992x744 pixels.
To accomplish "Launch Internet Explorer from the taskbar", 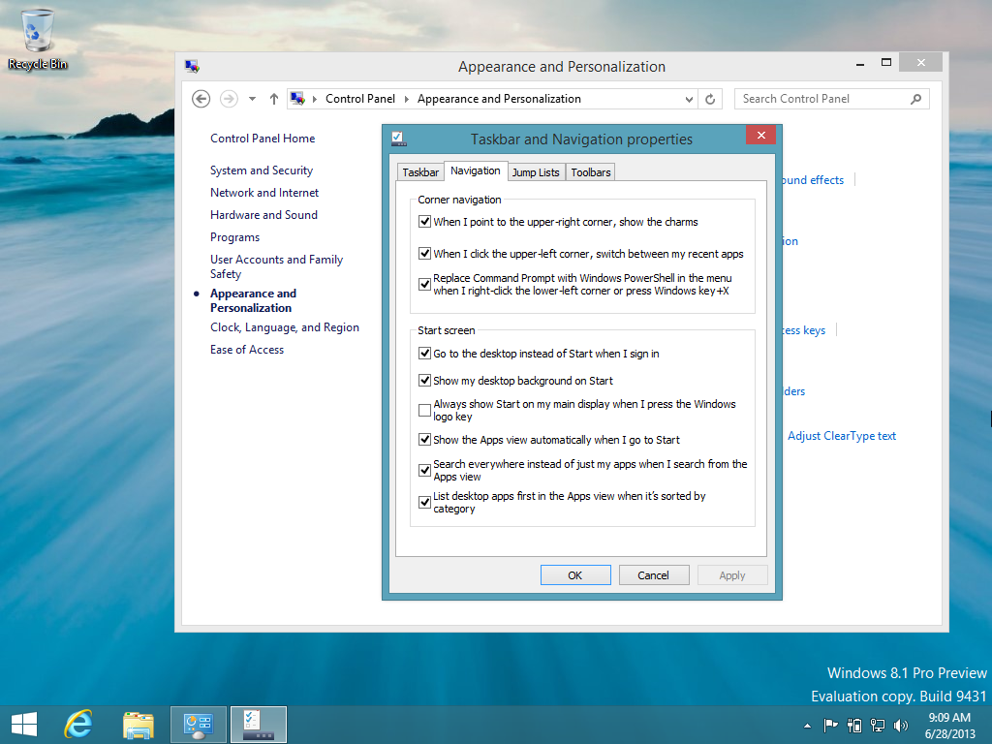I will (x=79, y=724).
